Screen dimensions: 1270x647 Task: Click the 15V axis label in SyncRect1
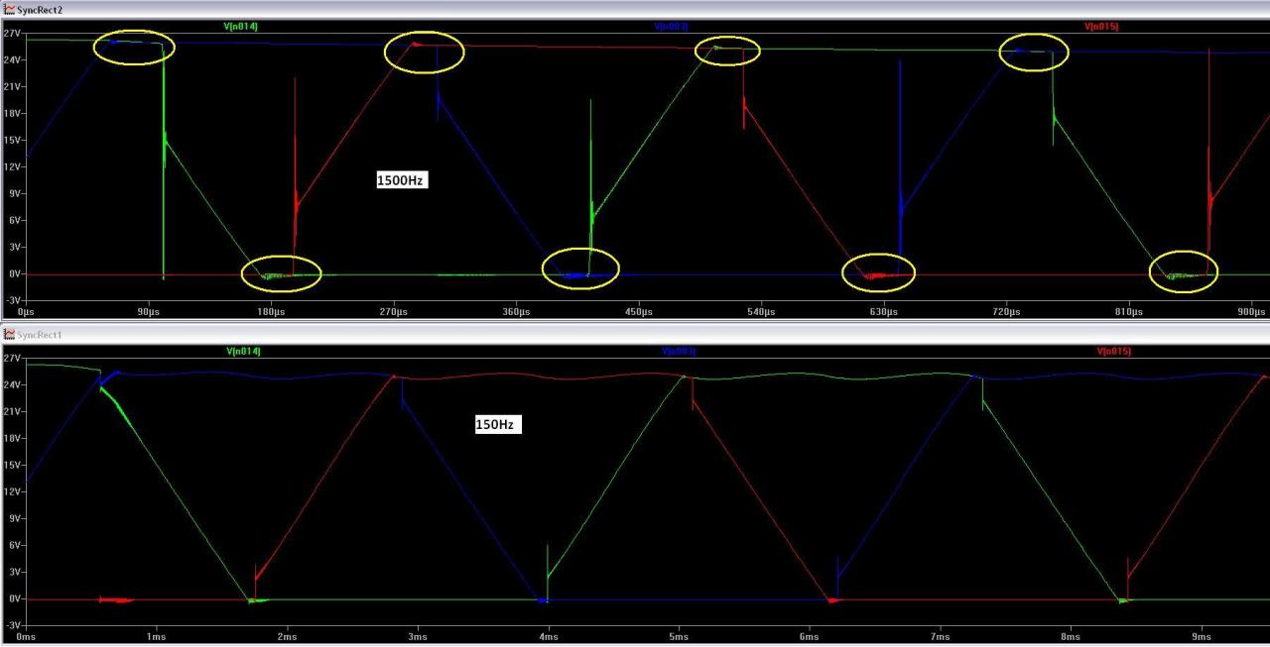[x=12, y=465]
